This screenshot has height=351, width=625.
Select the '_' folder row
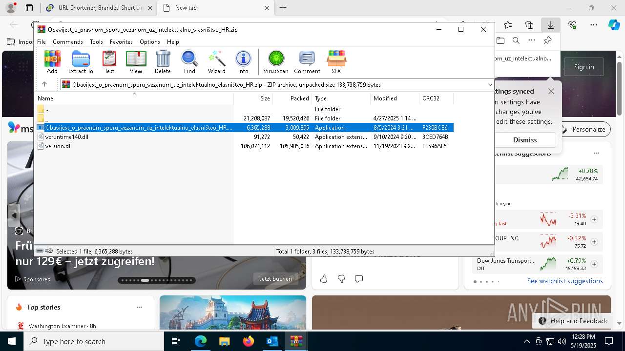pos(244,118)
